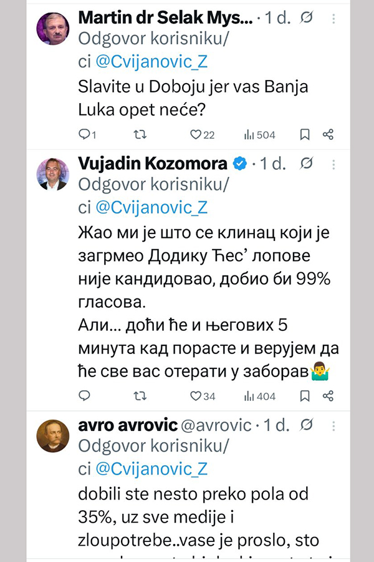Click the circle-slash icon on Martin's tweet

point(307,17)
